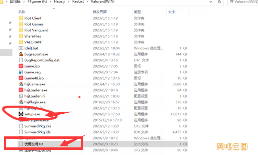Open the address bar history dropdown
Screen dimensions: 258x155
[x=211, y=2]
